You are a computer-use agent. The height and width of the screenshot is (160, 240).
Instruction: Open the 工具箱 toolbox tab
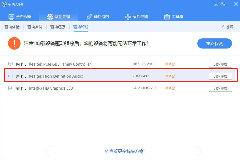click(x=173, y=17)
